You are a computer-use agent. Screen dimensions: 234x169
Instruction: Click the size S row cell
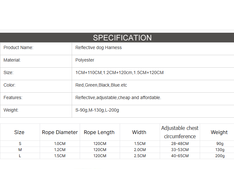pos(20,144)
